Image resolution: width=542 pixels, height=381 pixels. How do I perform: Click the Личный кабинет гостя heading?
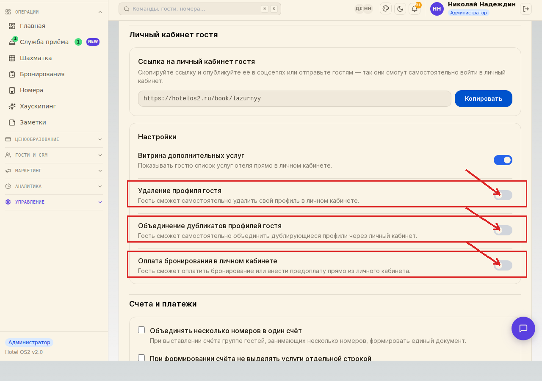pos(174,35)
